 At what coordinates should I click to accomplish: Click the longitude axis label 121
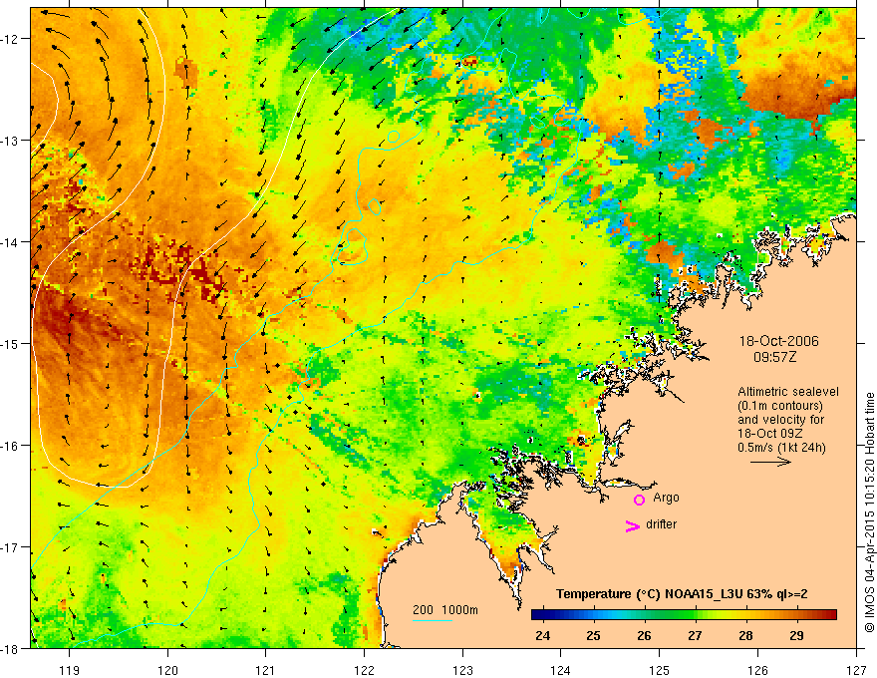coord(266,670)
